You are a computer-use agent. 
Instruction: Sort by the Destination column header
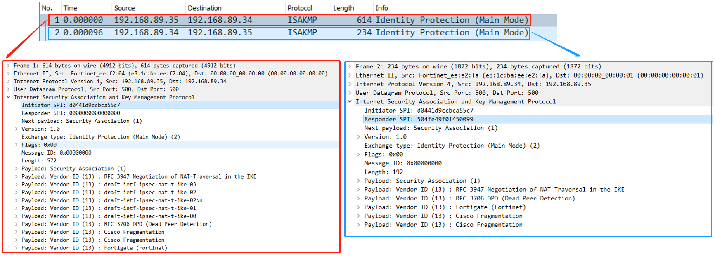click(204, 8)
